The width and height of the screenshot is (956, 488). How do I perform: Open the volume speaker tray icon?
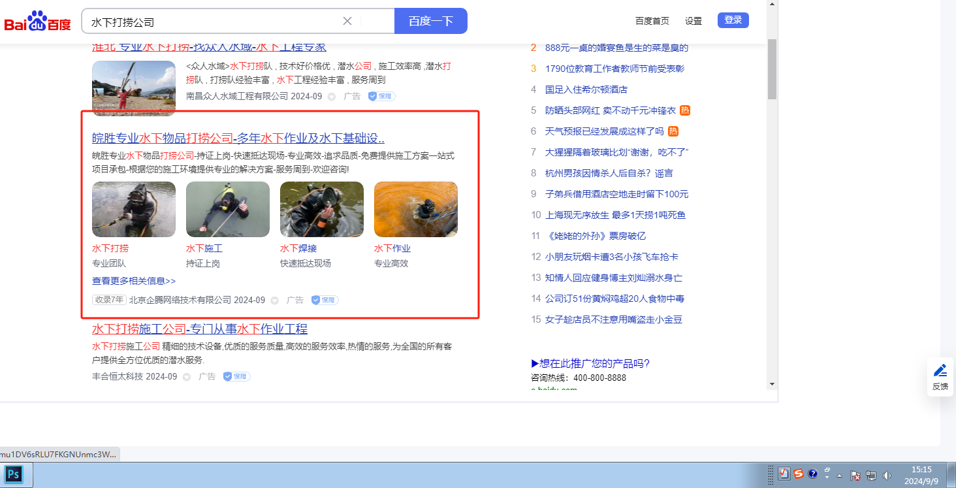(x=887, y=476)
